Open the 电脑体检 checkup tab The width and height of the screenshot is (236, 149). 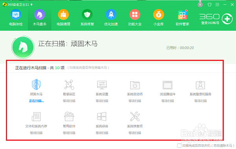[x=16, y=18]
